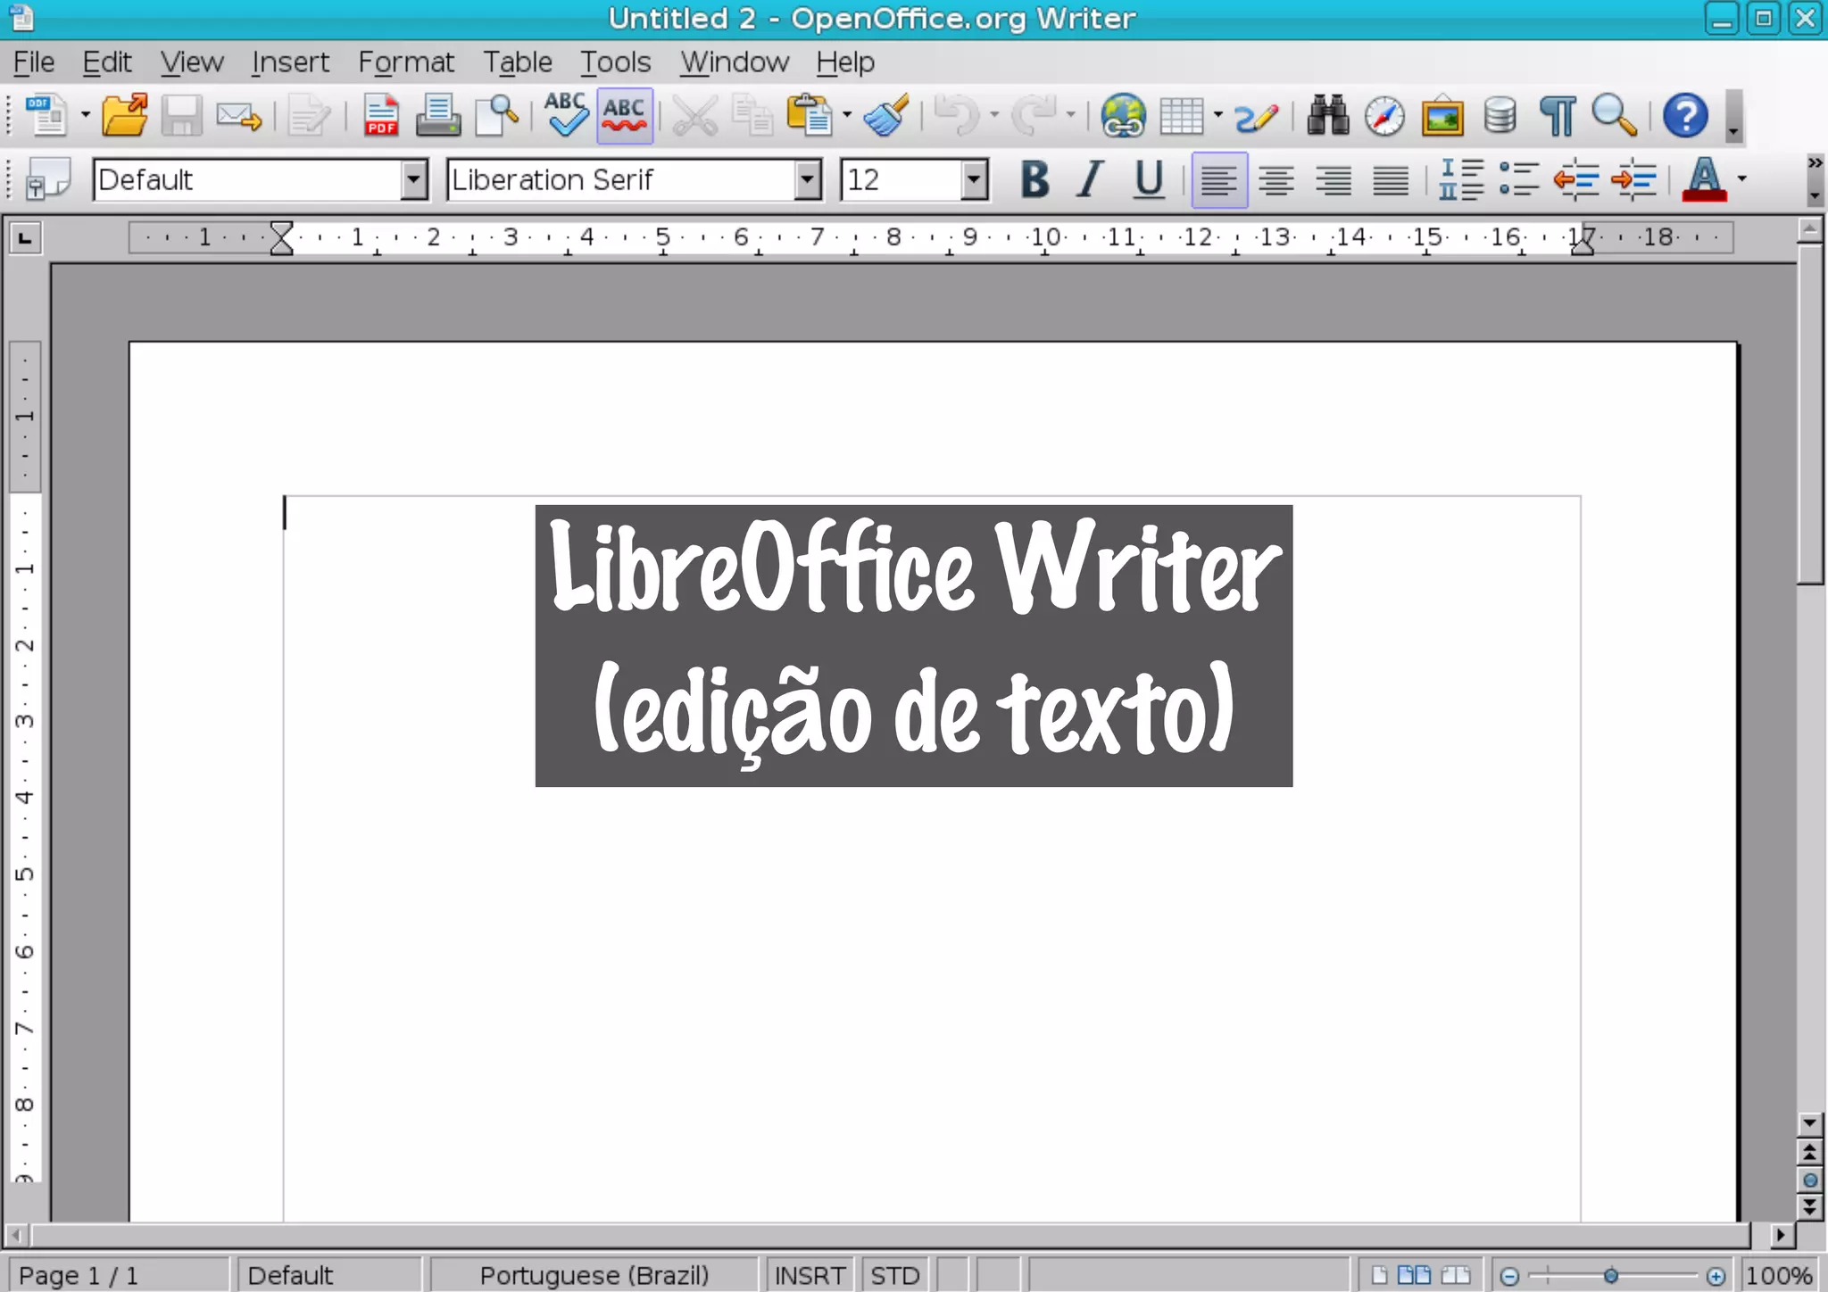This screenshot has width=1828, height=1292.
Task: Open the Format menu
Action: [406, 62]
